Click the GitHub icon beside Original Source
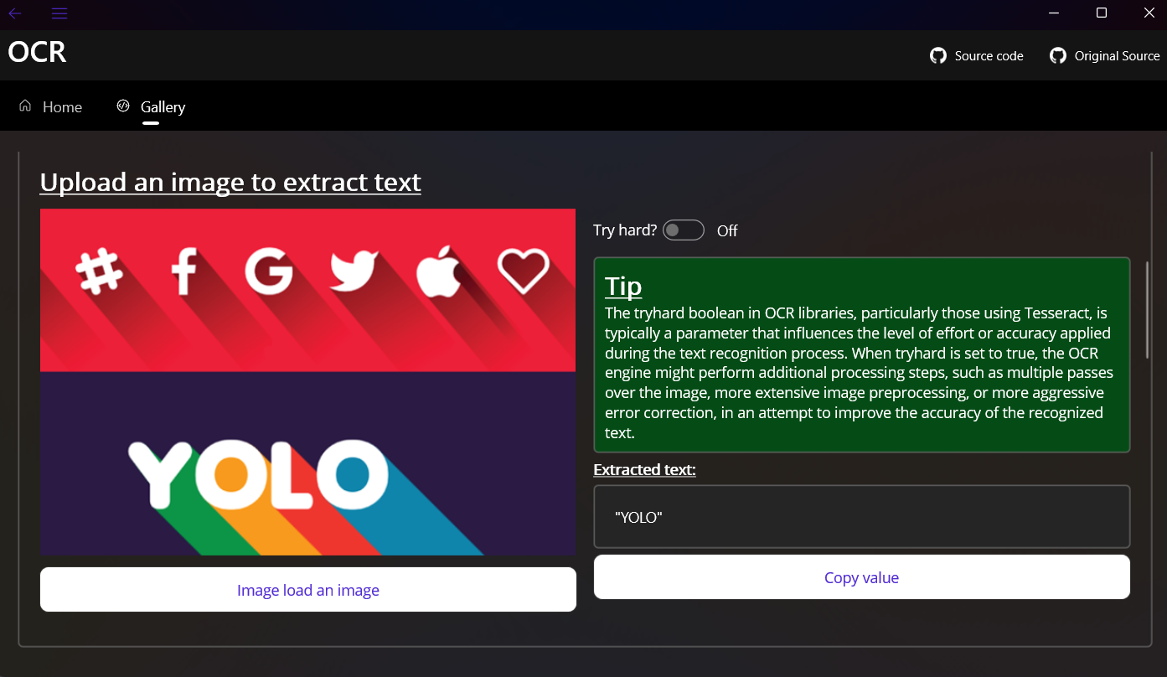Screen dimensions: 1167x677 pyautogui.click(x=1058, y=56)
